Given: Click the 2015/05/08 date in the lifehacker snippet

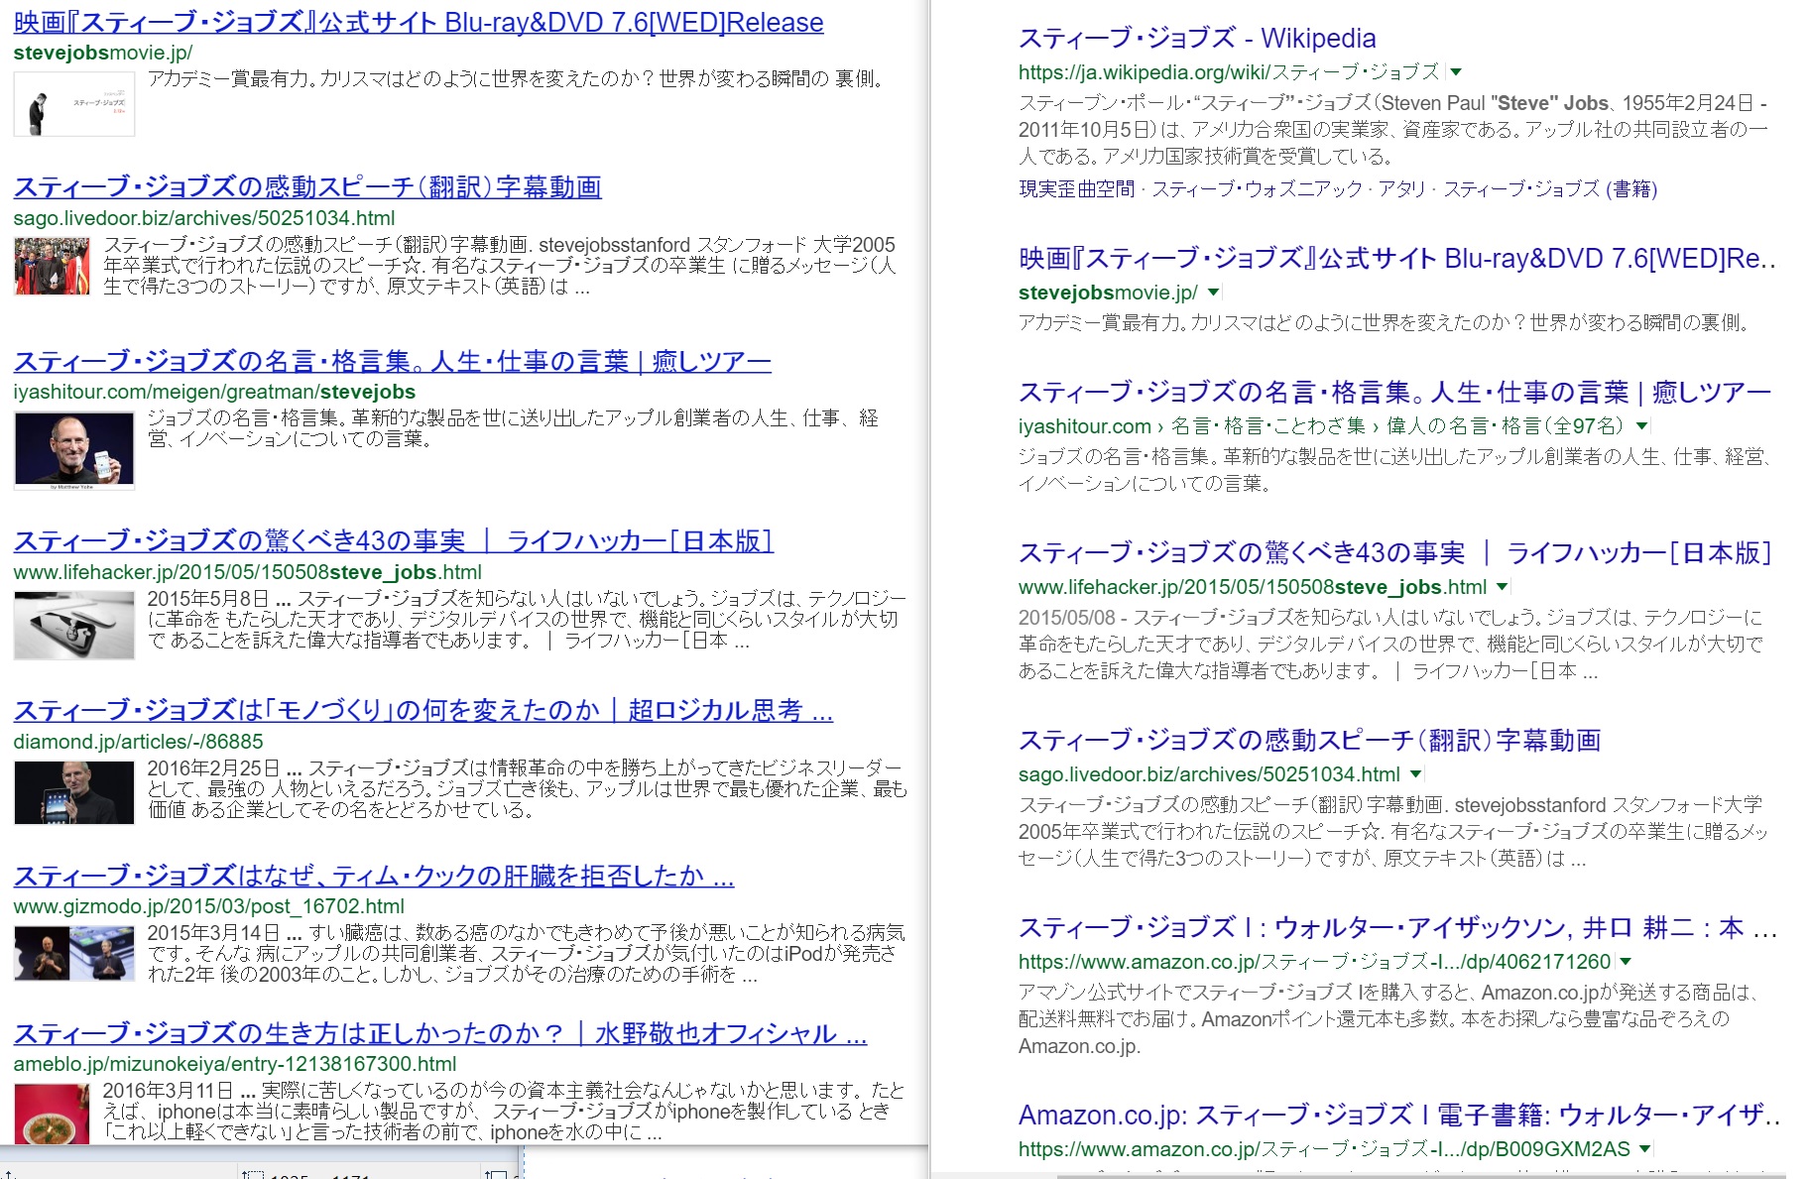Looking at the screenshot, I should point(1067,617).
